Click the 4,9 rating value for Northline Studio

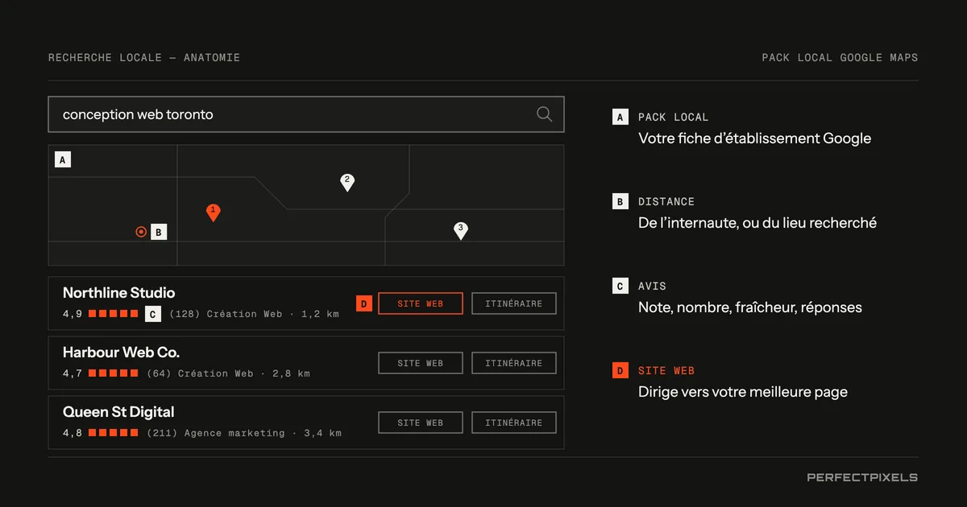(73, 314)
